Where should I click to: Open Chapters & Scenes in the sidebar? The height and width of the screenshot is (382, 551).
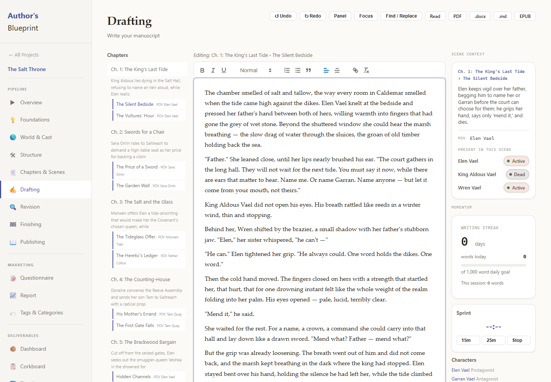pyautogui.click(x=46, y=172)
